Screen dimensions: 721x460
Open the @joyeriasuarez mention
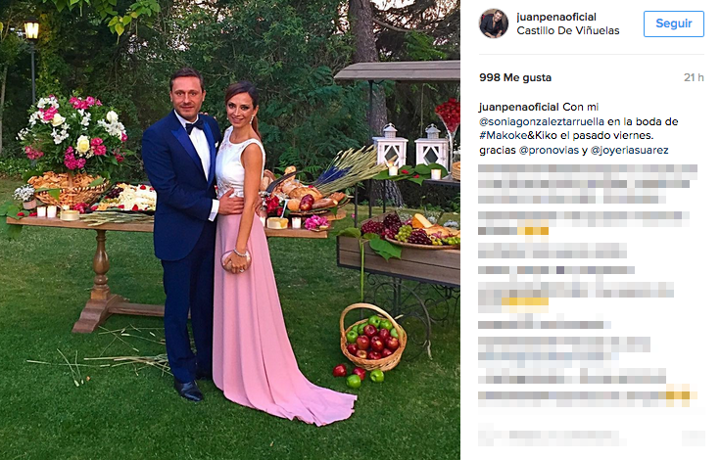click(629, 151)
